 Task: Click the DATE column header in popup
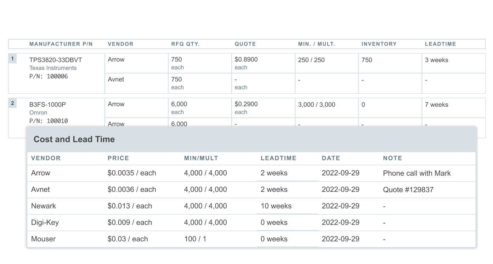331,158
